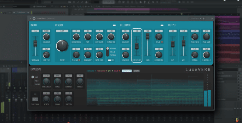242x123 pixels.
Task: Open the Presets menu
Action: (x=195, y=19)
